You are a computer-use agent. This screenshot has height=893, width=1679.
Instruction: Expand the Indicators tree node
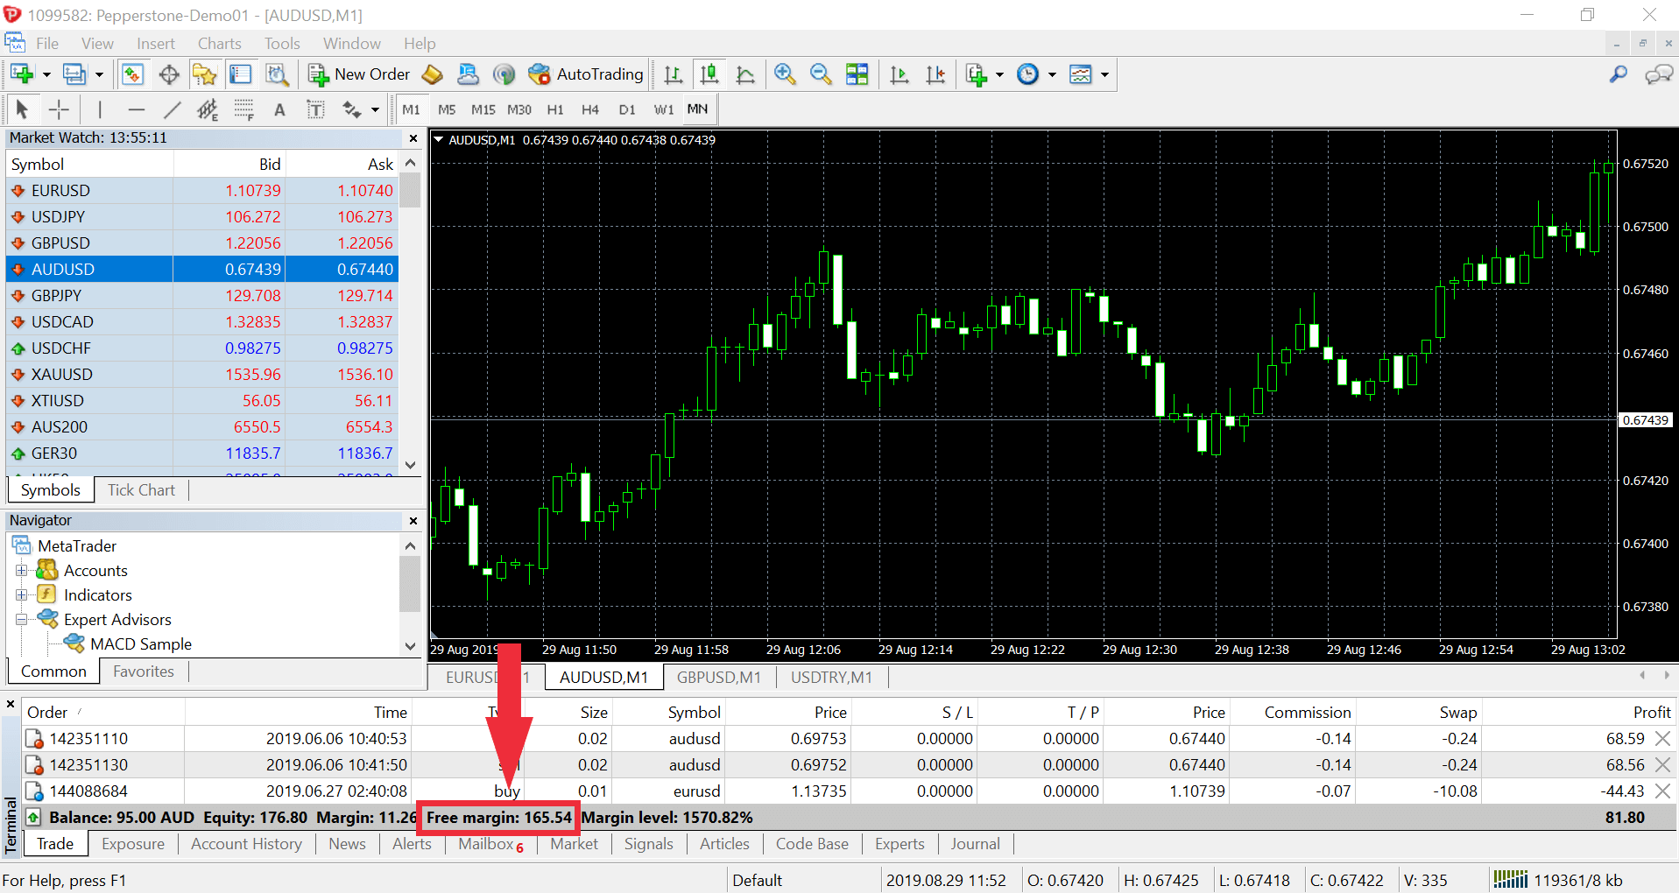[x=21, y=595]
